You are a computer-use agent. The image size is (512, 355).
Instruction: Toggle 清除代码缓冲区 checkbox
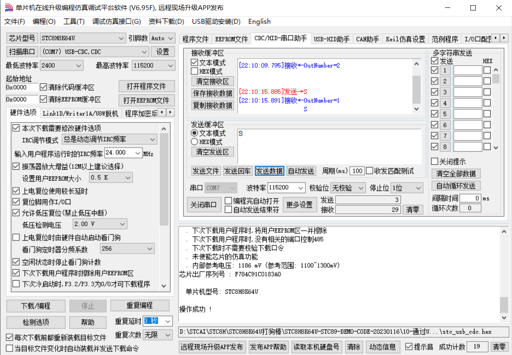(x=43, y=87)
